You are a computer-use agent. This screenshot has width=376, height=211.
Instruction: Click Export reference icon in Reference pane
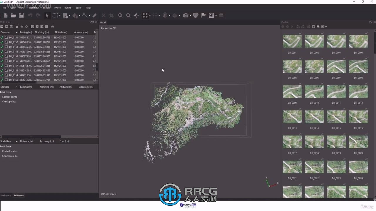click(6, 27)
